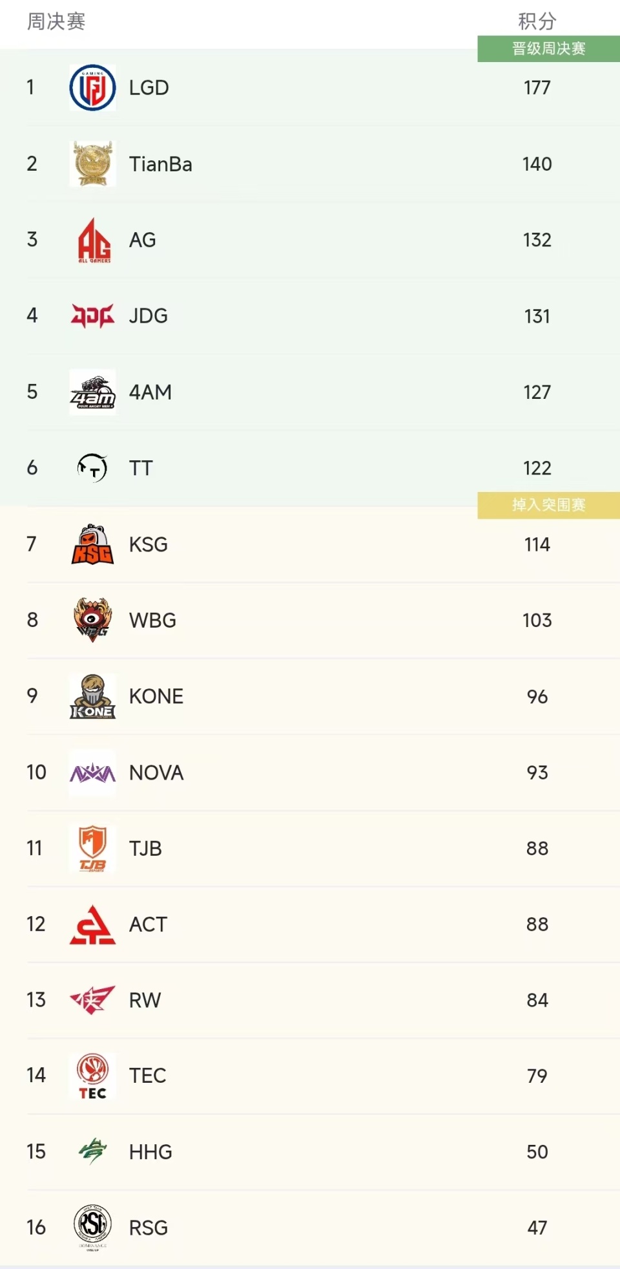This screenshot has height=1269, width=620.
Task: Click the red ACT logo
Action: tap(92, 924)
